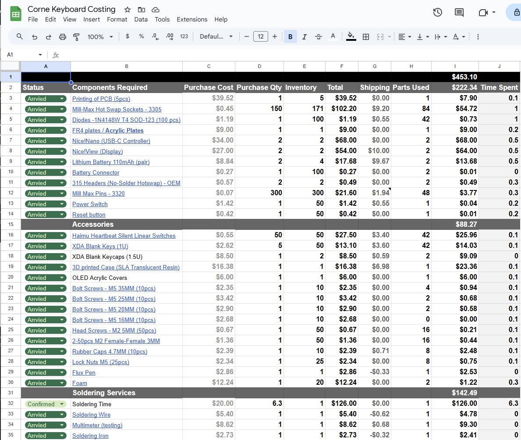
Task: Click the print icon in toolbar
Action: coord(63,37)
